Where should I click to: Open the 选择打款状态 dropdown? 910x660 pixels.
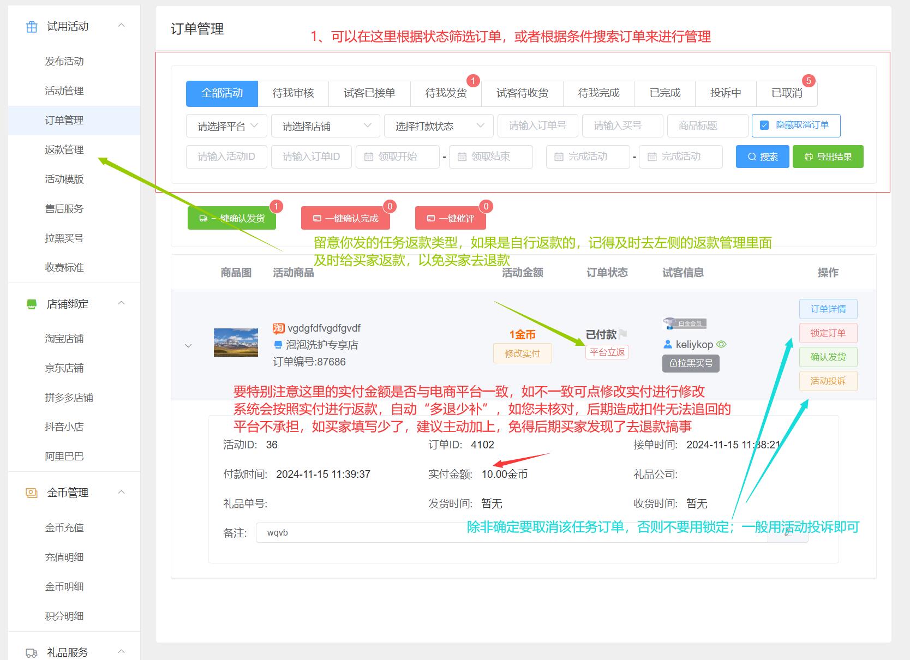[439, 126]
